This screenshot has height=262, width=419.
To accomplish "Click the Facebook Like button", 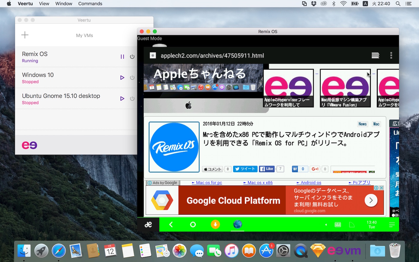I will (x=267, y=169).
